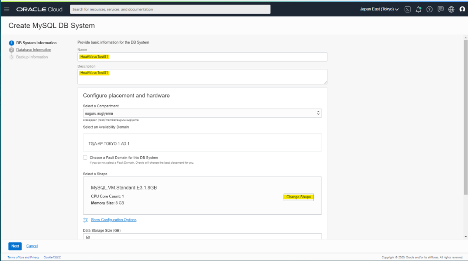Open the user profile avatar menu

(462, 9)
